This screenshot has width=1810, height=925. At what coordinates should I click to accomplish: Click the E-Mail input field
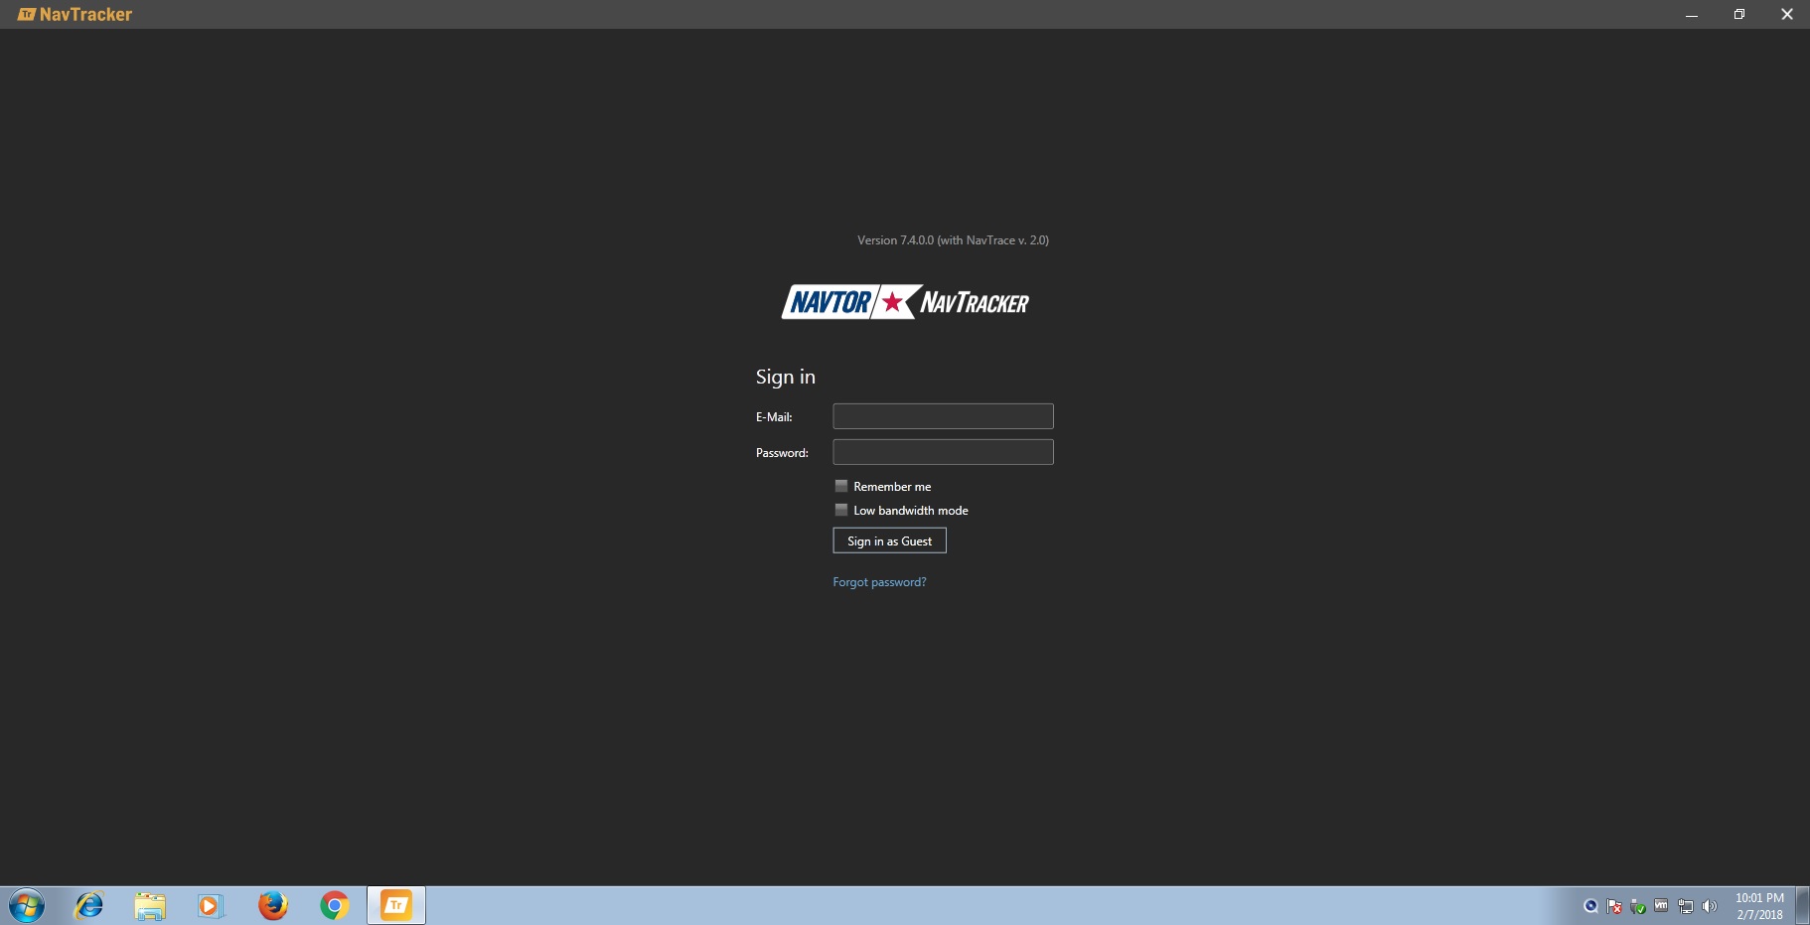(x=943, y=416)
